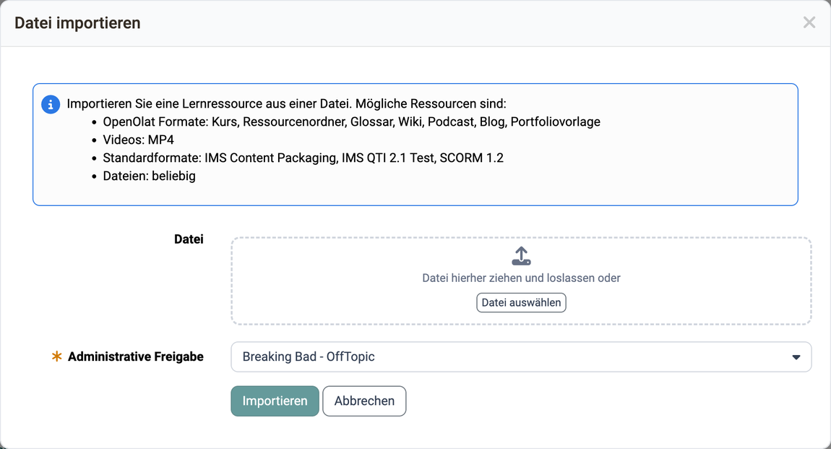
Task: Close the Datei importieren dialog
Action: 809,22
